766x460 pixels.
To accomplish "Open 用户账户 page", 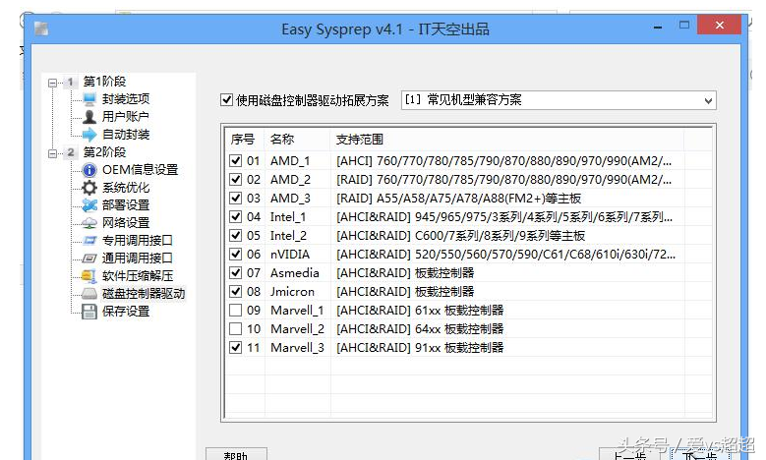I will tap(126, 117).
